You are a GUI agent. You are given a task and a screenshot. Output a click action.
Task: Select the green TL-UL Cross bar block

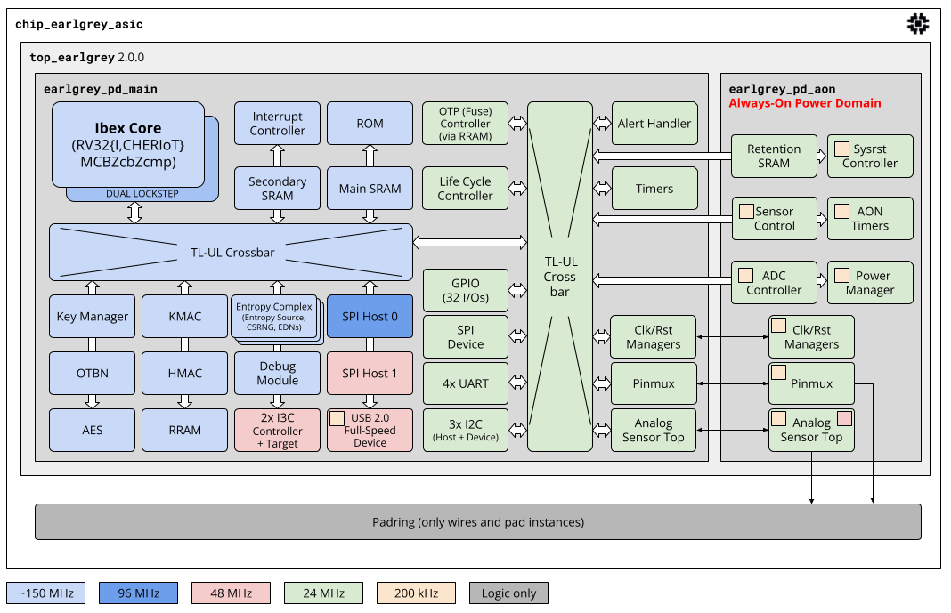560,277
